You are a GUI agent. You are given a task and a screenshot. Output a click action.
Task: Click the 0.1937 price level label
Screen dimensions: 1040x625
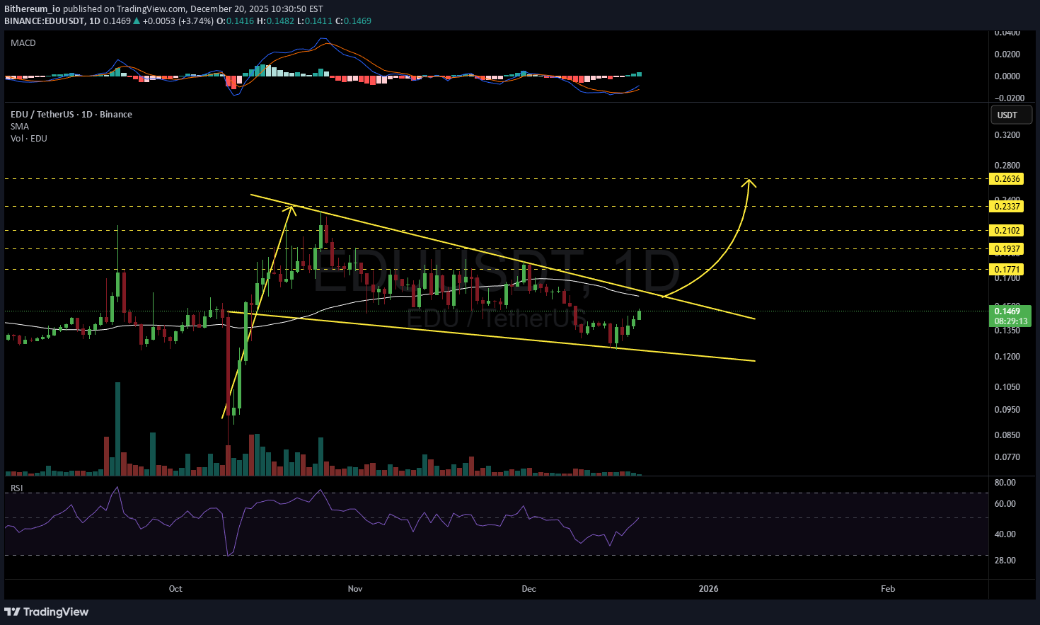tap(1007, 249)
